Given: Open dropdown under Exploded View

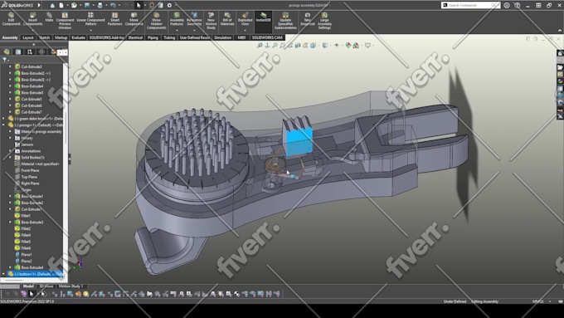Looking at the screenshot, I should tap(245, 30).
